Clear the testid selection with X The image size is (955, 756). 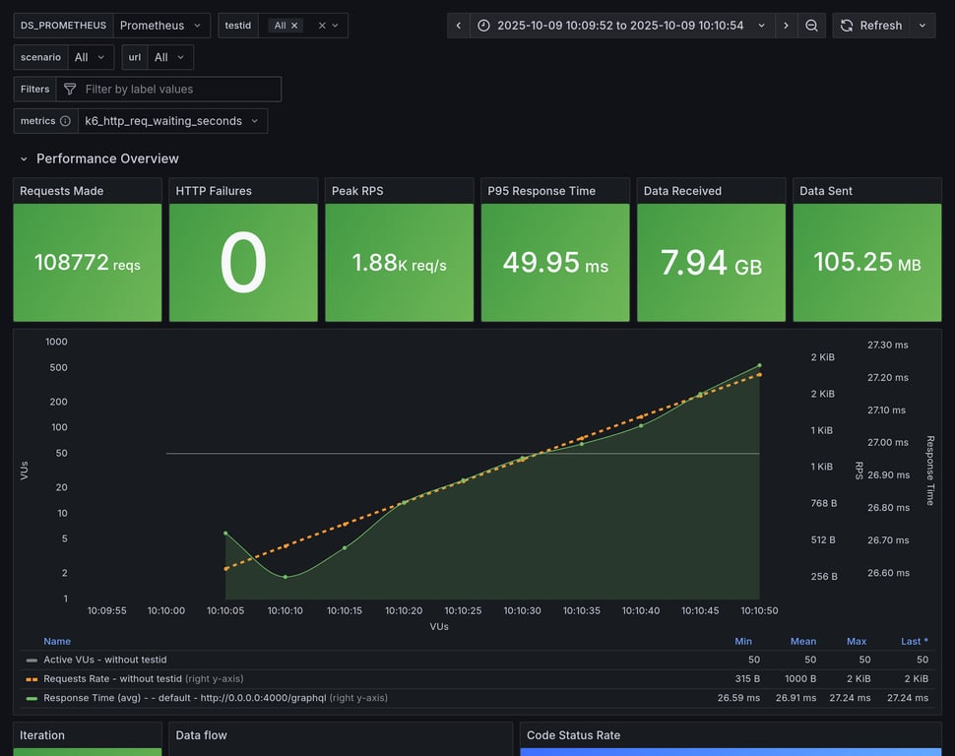(322, 26)
